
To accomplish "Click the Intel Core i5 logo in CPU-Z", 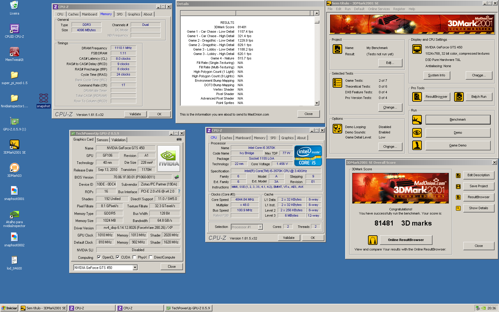I will [308, 155].
